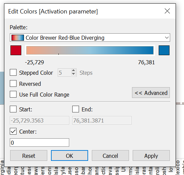This screenshot has height=175, width=184.
Task: Click the Reset button
Action: coord(29,155)
